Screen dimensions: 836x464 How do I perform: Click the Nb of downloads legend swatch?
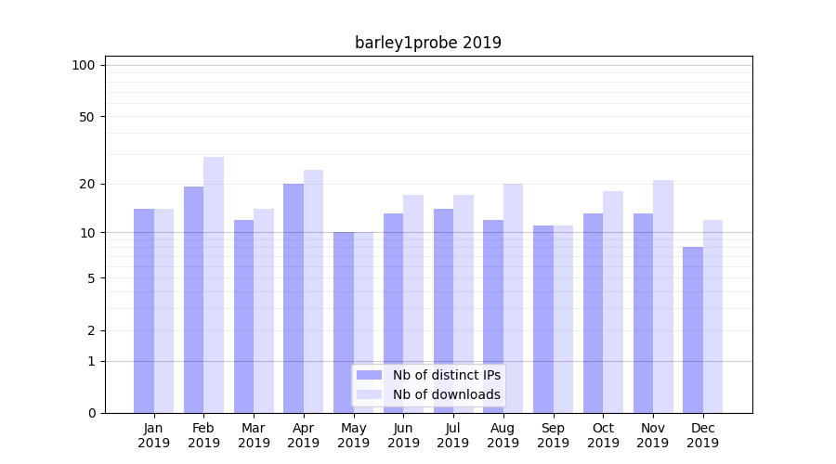tap(369, 394)
